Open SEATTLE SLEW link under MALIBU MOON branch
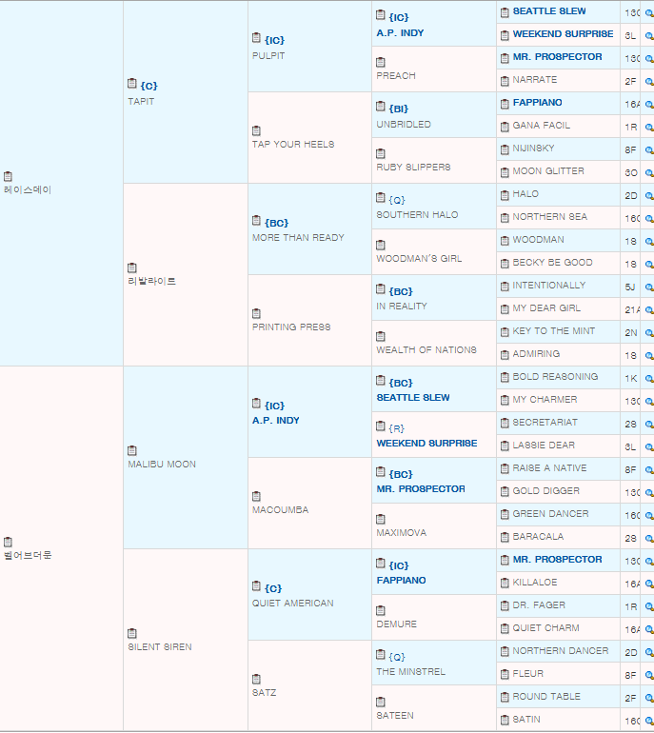 [413, 398]
